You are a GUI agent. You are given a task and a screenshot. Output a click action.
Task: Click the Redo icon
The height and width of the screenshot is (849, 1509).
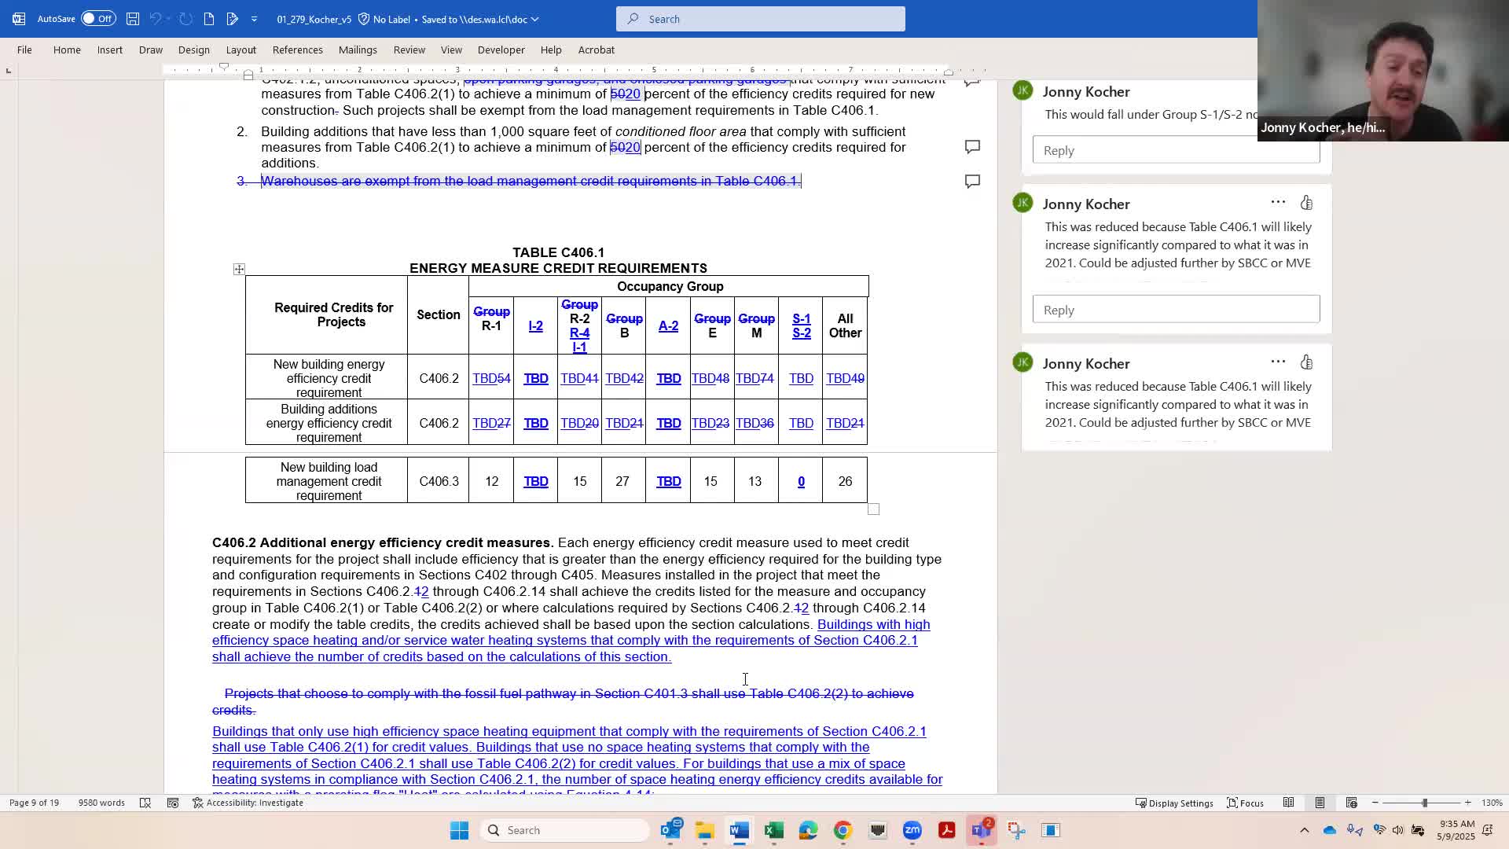(x=186, y=19)
